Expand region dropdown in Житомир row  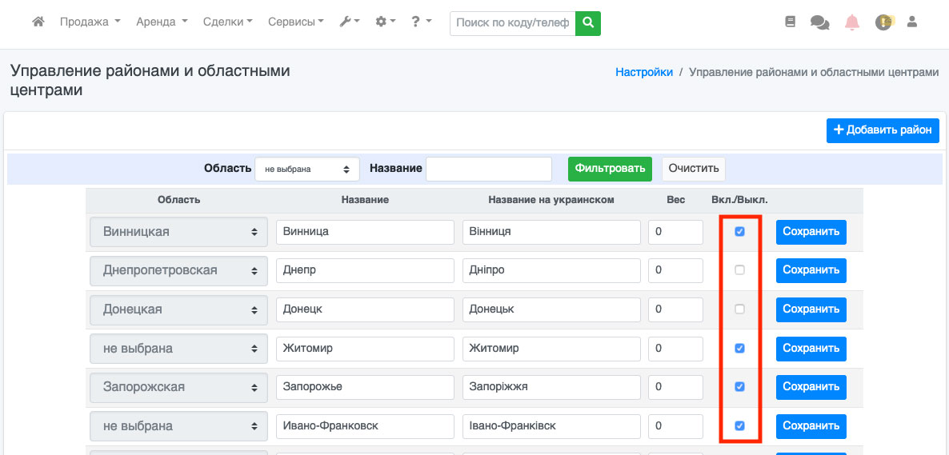178,349
